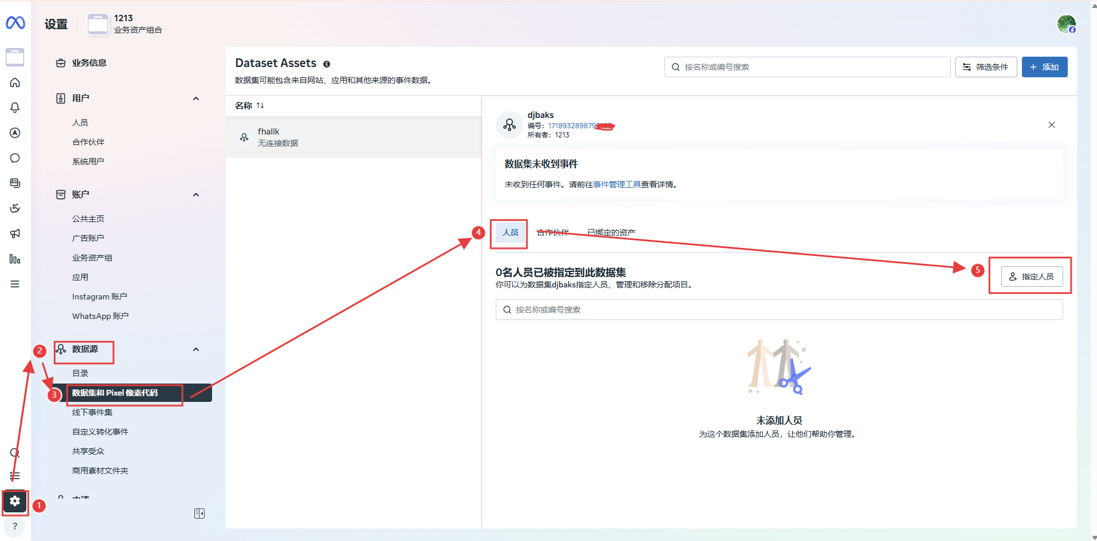Open 应用 in sidebar
The width and height of the screenshot is (1097, 541).
pos(80,277)
